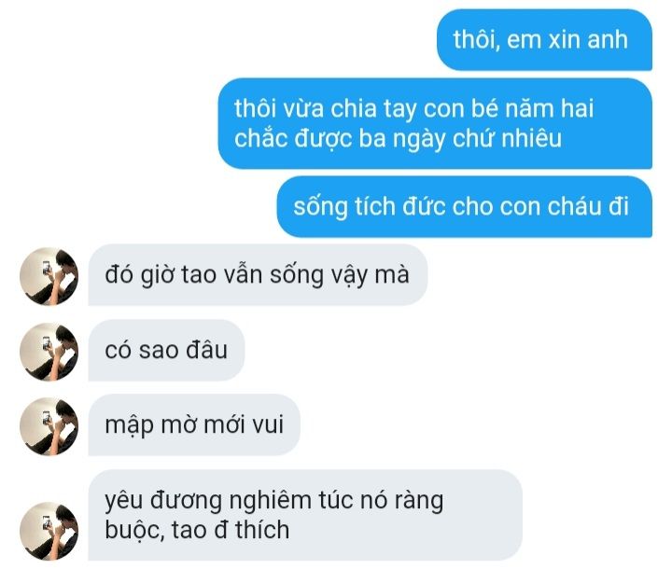672x569 pixels.
Task: Tap avatar next to "có sao đâu" message
Action: click(49, 352)
